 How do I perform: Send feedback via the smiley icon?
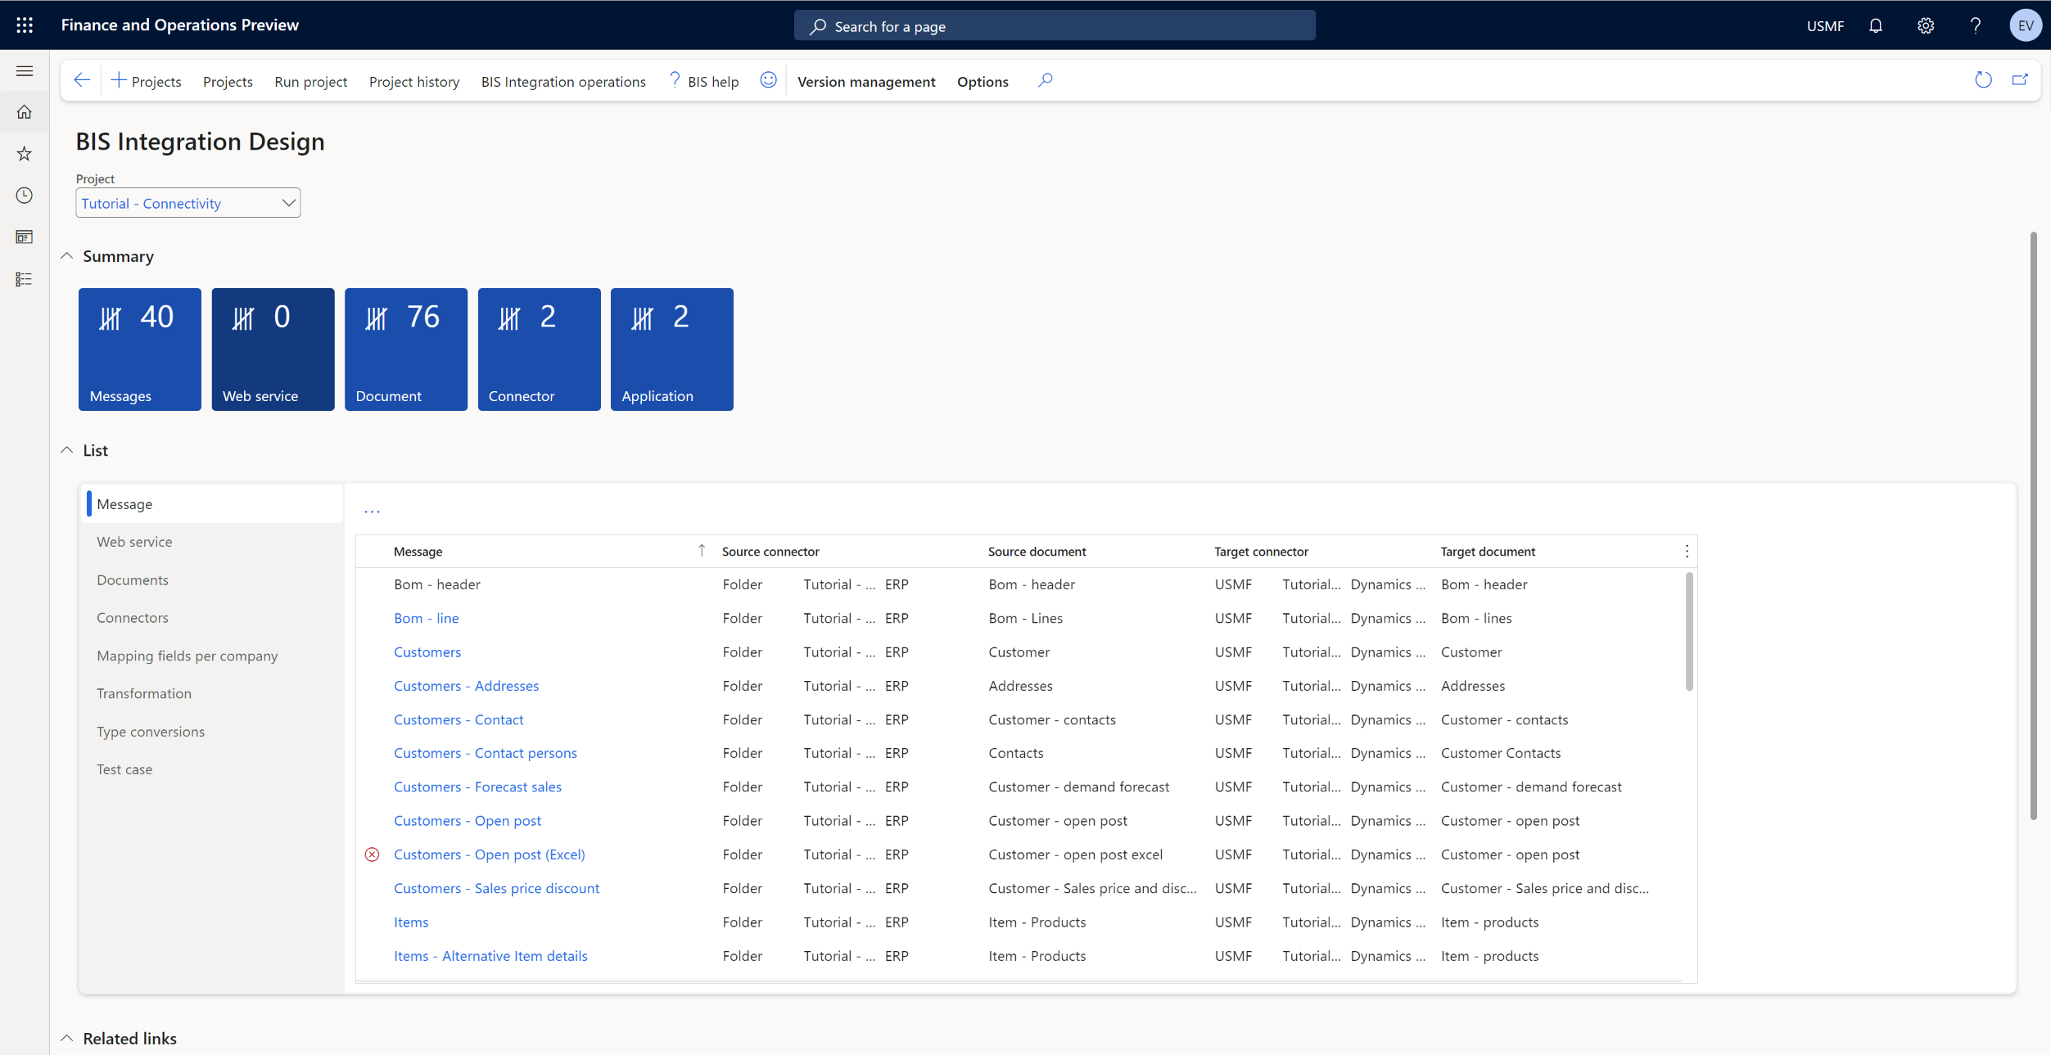point(768,79)
